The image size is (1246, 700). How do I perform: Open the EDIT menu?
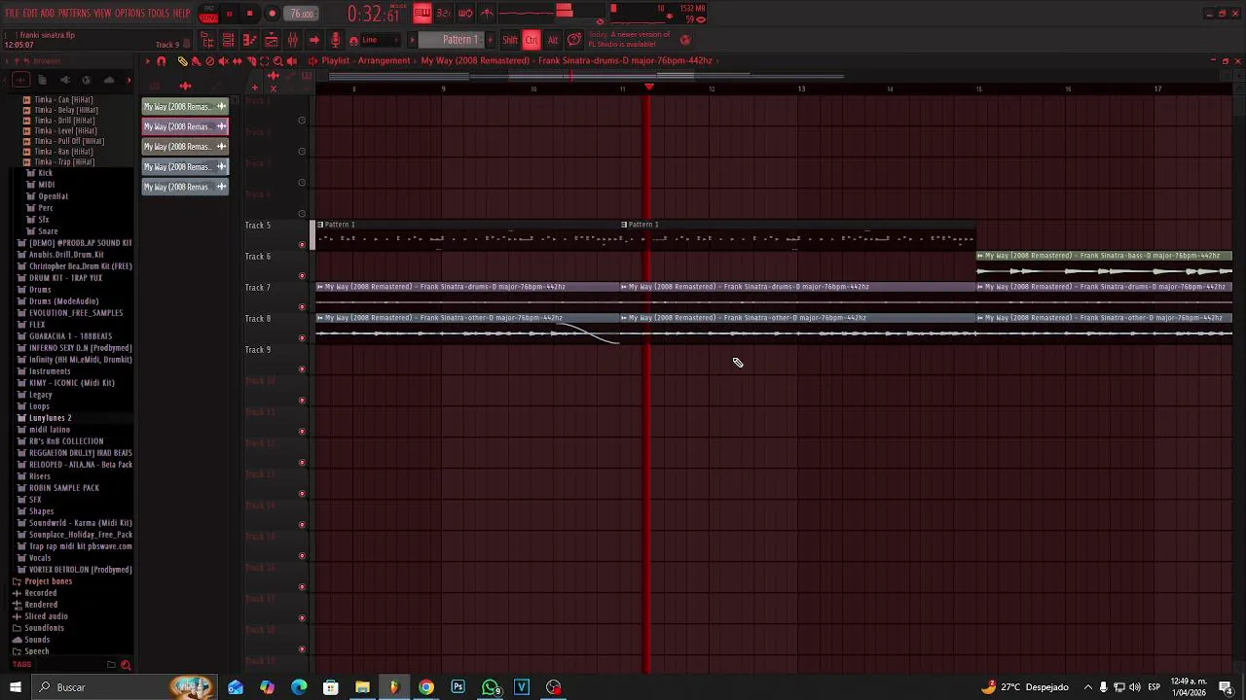pyautogui.click(x=30, y=14)
